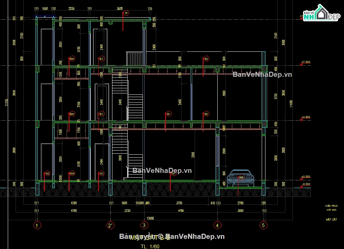This screenshot has width=344, height=249.
Task: Select grid axis bubble labeled 2'
Action: click(x=110, y=225)
